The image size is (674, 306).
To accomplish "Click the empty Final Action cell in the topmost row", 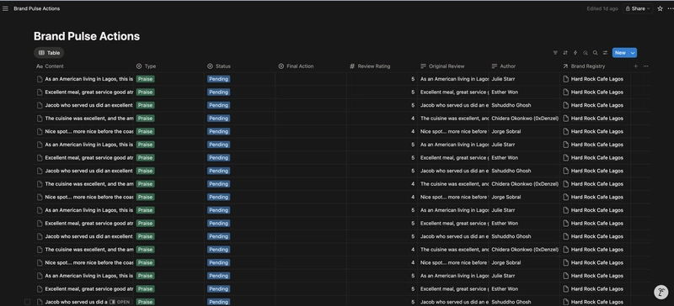I will (311, 79).
